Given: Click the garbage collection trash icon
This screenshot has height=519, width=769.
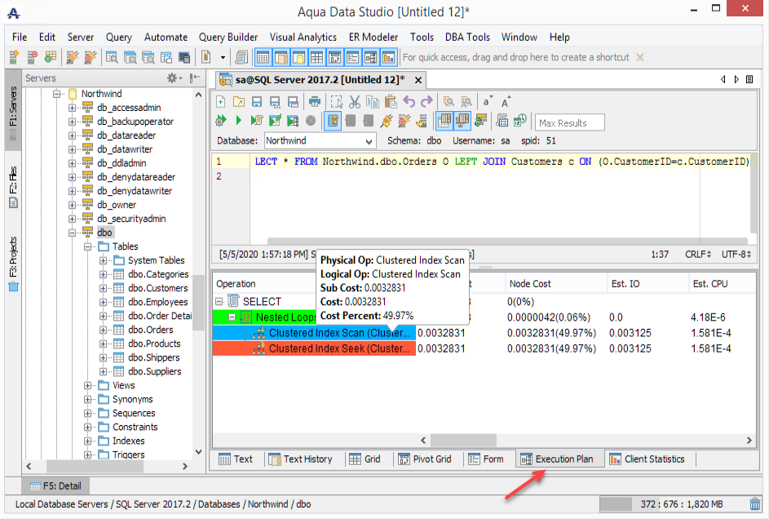Looking at the screenshot, I should point(755,504).
